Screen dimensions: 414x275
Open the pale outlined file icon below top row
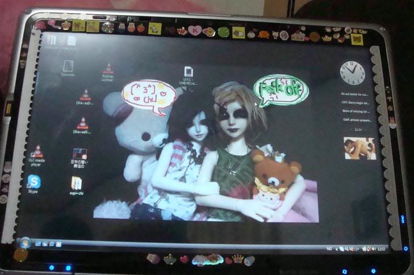[x=68, y=68]
